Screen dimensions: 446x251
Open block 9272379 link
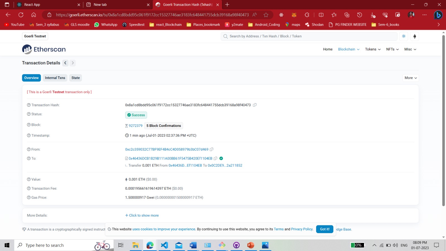pos(135,126)
